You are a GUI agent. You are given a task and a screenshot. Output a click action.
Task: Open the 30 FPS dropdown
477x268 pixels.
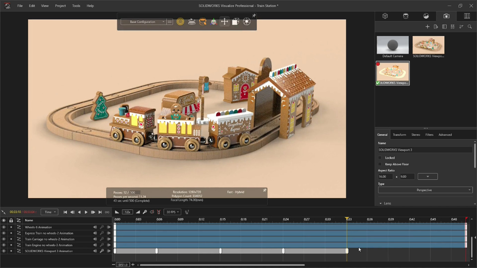173,212
